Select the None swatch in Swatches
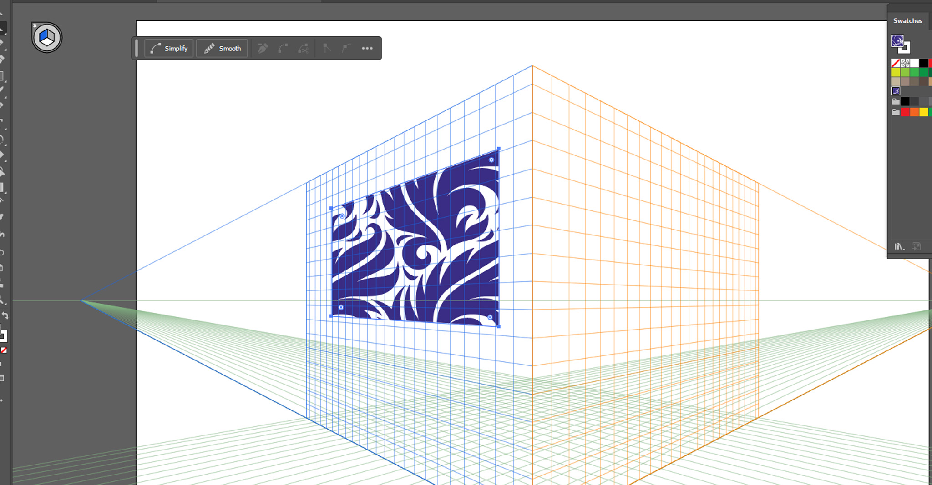Screen dimensions: 932x485 pos(896,63)
